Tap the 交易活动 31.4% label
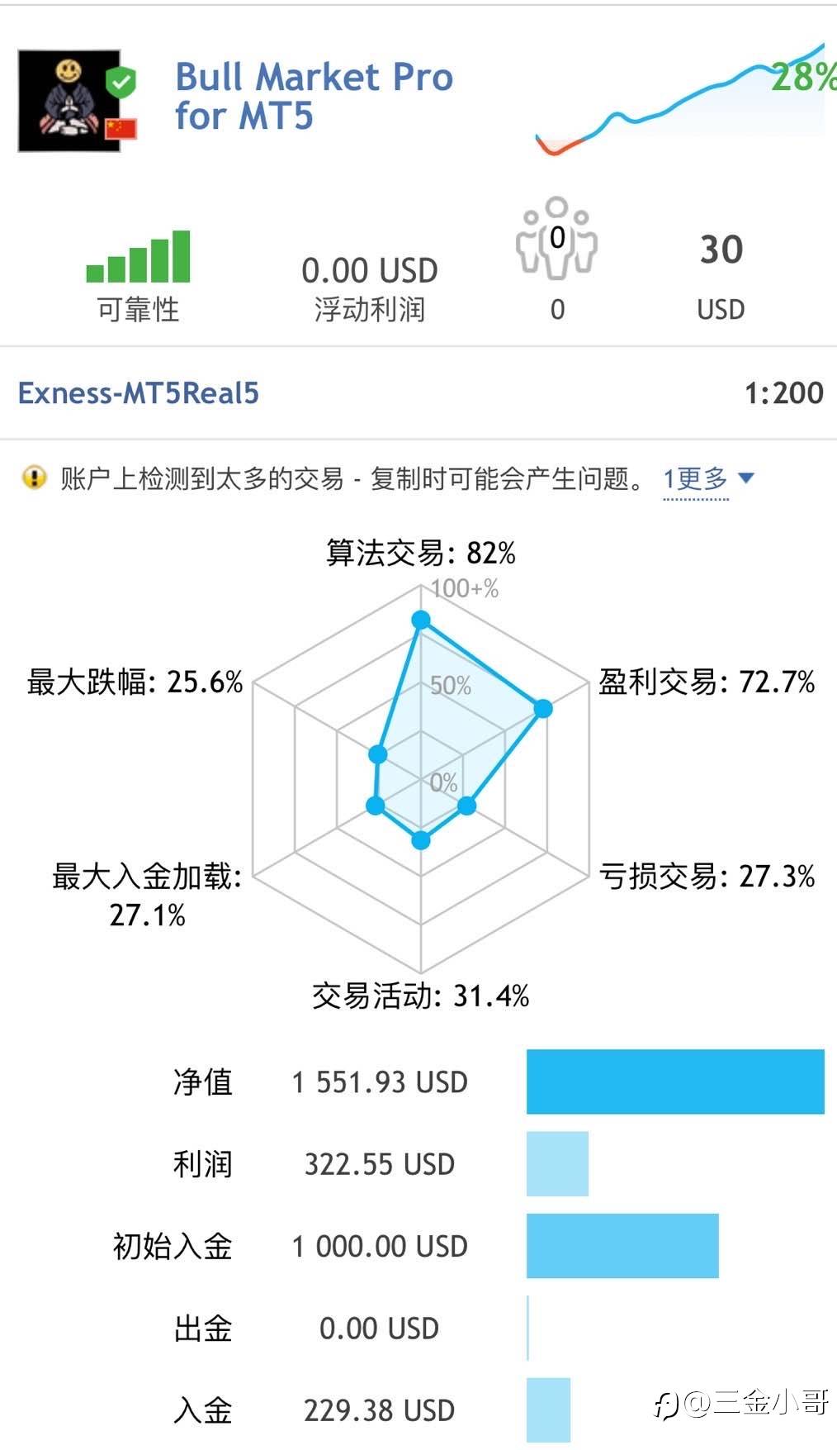The image size is (837, 1450). tap(421, 996)
